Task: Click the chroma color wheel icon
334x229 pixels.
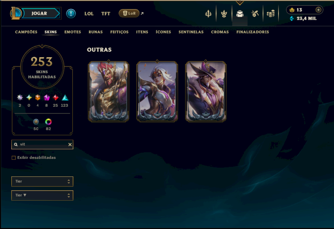Action: pos(48,122)
